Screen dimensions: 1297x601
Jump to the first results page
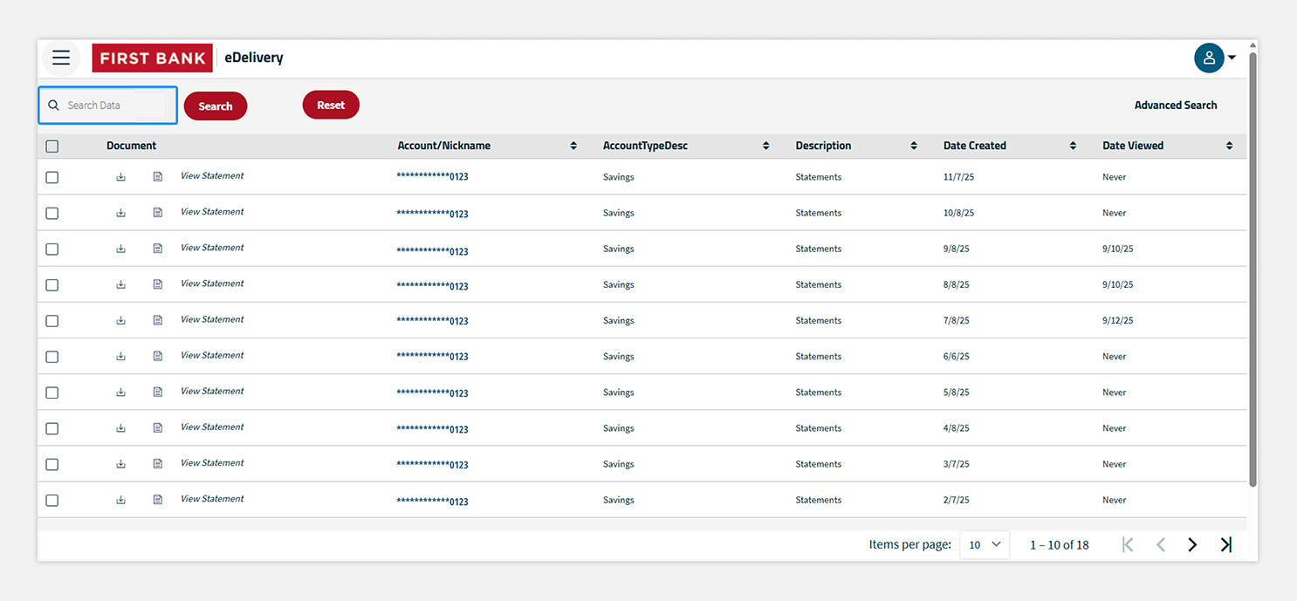[1128, 544]
